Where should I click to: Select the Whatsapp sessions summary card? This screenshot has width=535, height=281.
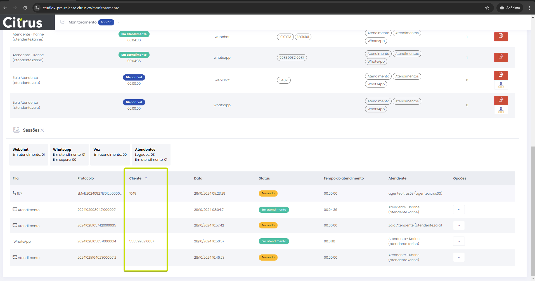[x=69, y=155]
